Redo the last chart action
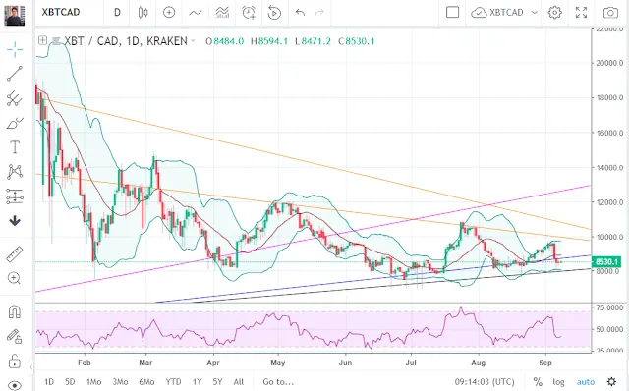Screen dimensions: 629x391 click(319, 13)
